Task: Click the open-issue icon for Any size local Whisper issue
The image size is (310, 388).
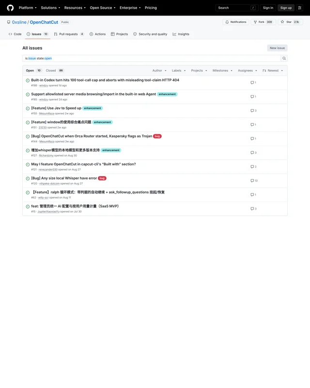Action: [28, 178]
